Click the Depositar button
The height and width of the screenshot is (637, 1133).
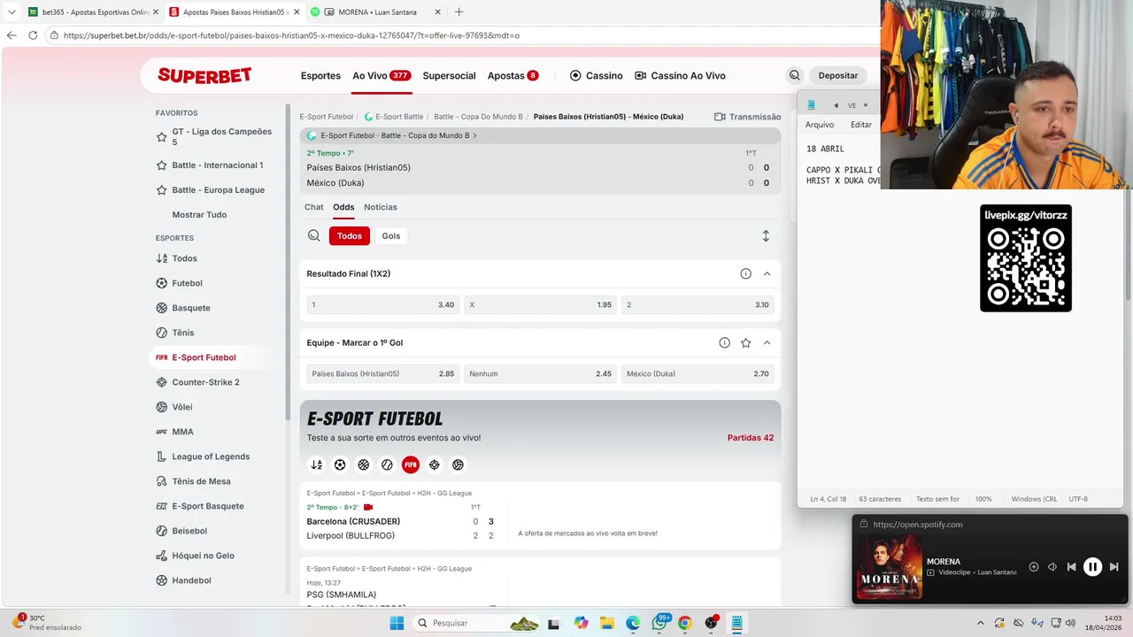click(838, 75)
